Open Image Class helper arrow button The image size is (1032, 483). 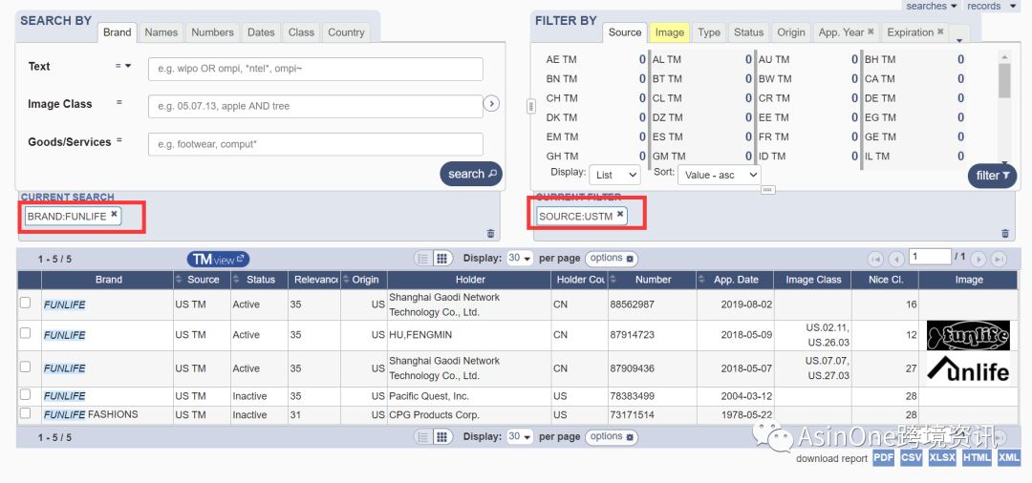[492, 104]
